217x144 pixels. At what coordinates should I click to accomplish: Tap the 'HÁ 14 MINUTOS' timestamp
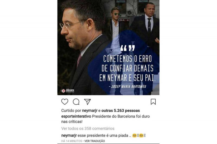tap(72, 141)
